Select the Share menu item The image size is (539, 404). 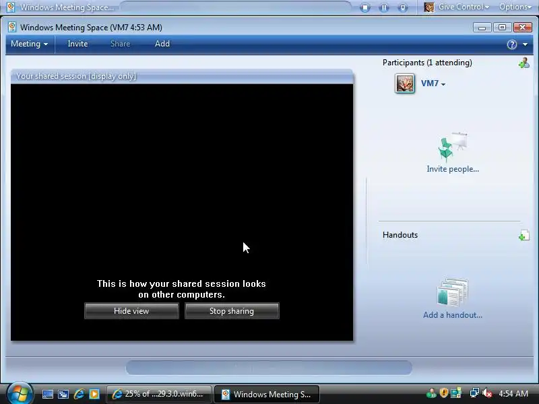pyautogui.click(x=121, y=44)
